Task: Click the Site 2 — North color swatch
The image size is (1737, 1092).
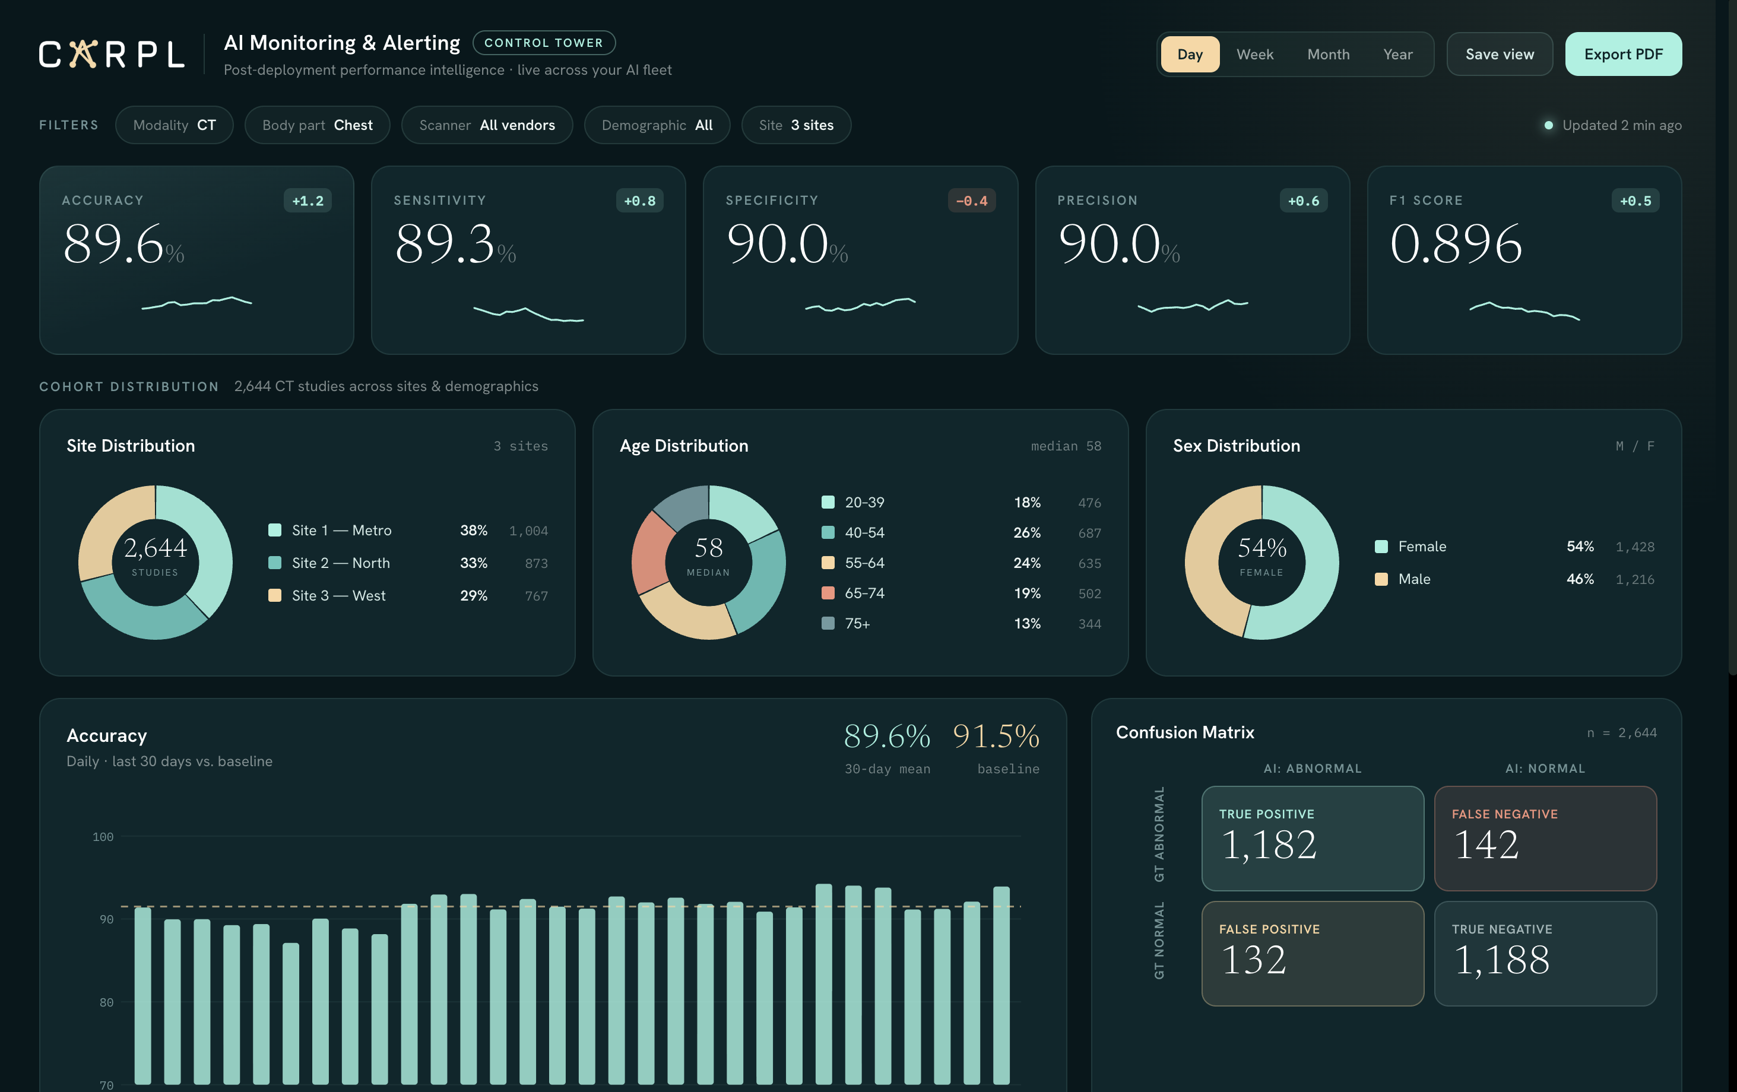Action: pos(275,563)
